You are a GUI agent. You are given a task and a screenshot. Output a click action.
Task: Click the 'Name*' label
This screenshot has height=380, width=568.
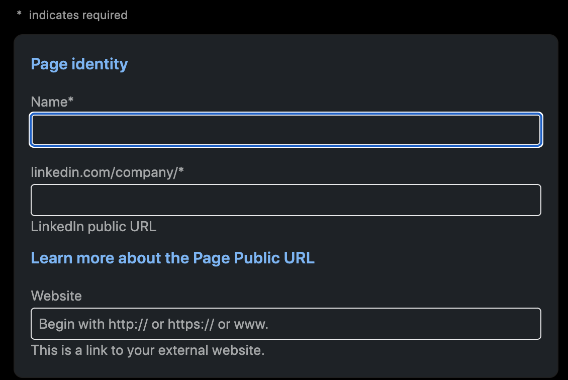(x=52, y=102)
